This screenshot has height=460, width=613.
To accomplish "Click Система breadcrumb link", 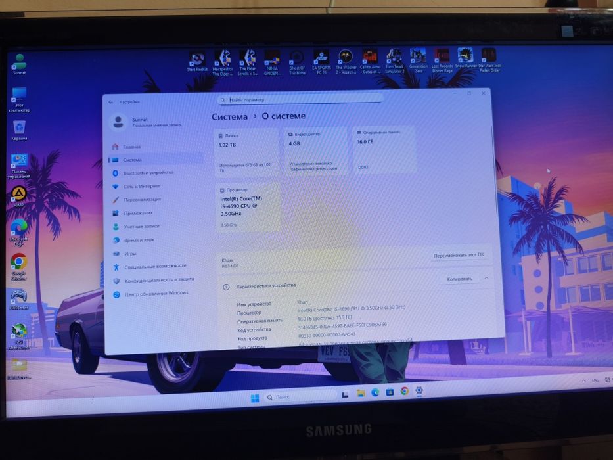I will coord(229,116).
